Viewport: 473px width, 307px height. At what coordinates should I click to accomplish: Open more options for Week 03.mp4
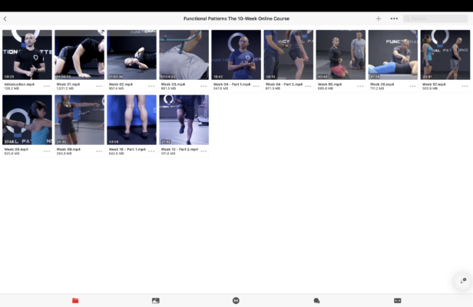(x=203, y=86)
